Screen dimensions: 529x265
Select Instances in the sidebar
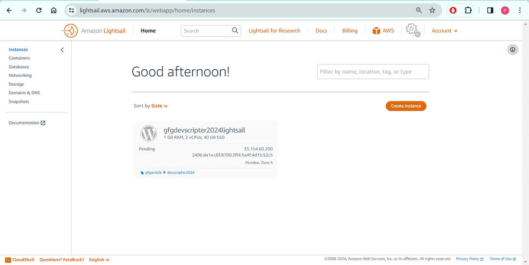pos(18,49)
